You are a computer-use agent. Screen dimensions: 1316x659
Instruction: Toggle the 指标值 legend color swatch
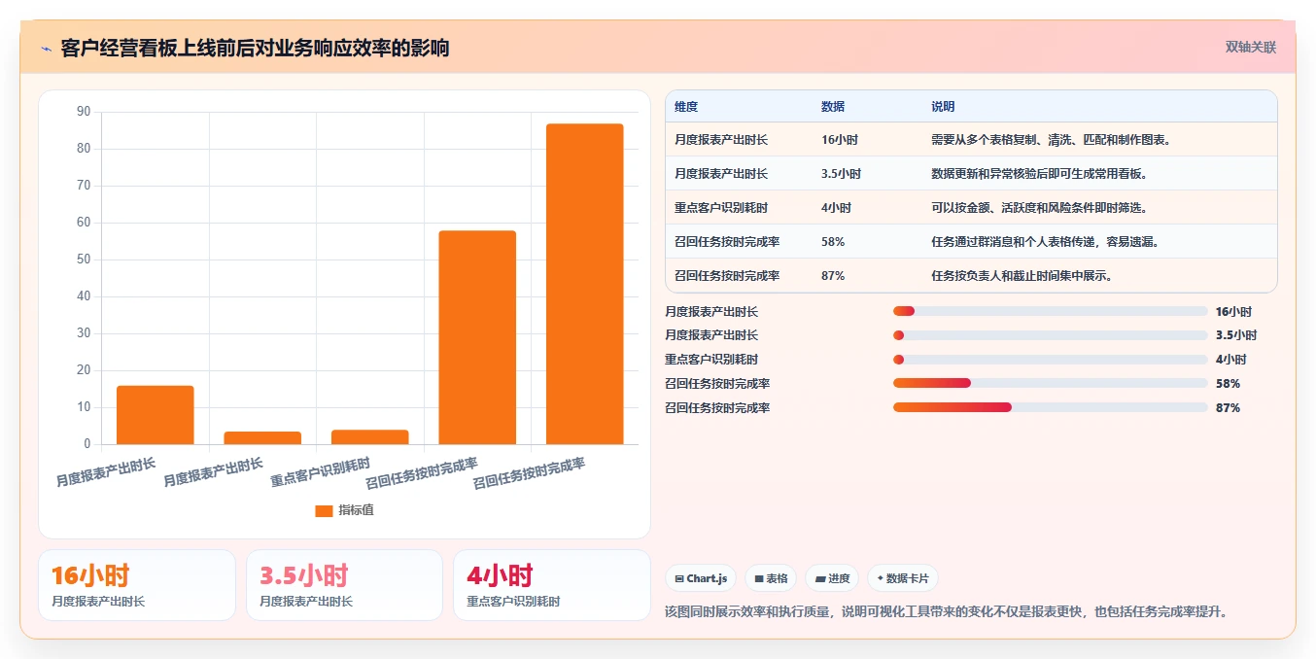click(324, 510)
